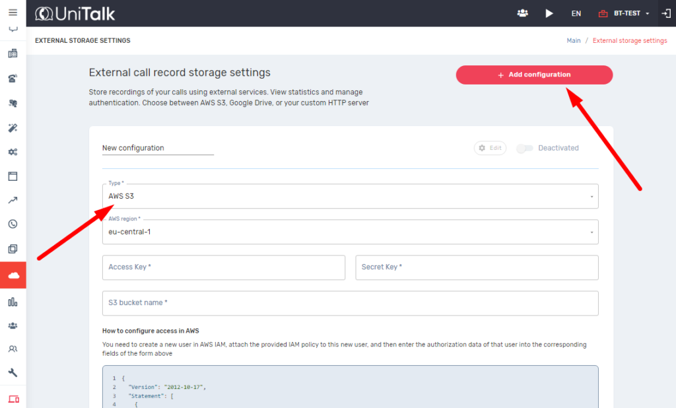Open the wrench tools icon in sidebar
The image size is (676, 408).
coord(13,373)
